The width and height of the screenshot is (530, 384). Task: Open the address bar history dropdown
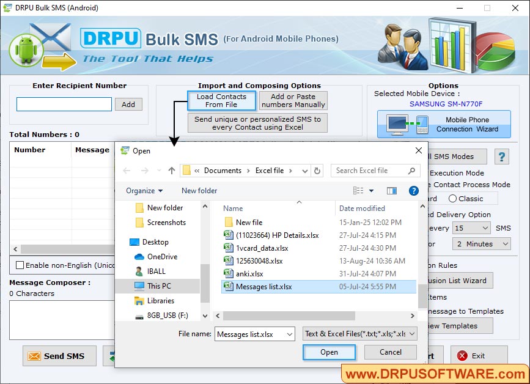coord(305,171)
